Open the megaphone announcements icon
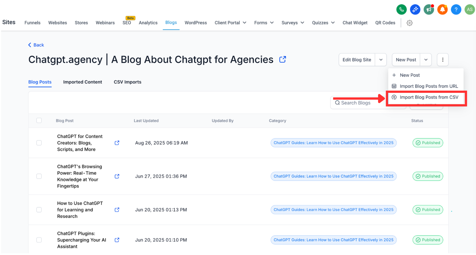The height and width of the screenshot is (255, 476). (x=429, y=10)
